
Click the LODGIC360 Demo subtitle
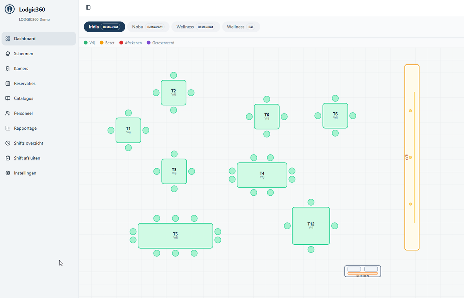tap(34, 20)
